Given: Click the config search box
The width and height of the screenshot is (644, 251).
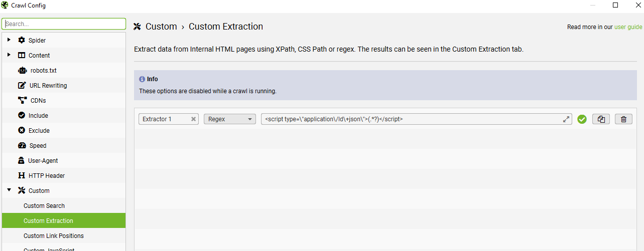Looking at the screenshot, I should [64, 24].
